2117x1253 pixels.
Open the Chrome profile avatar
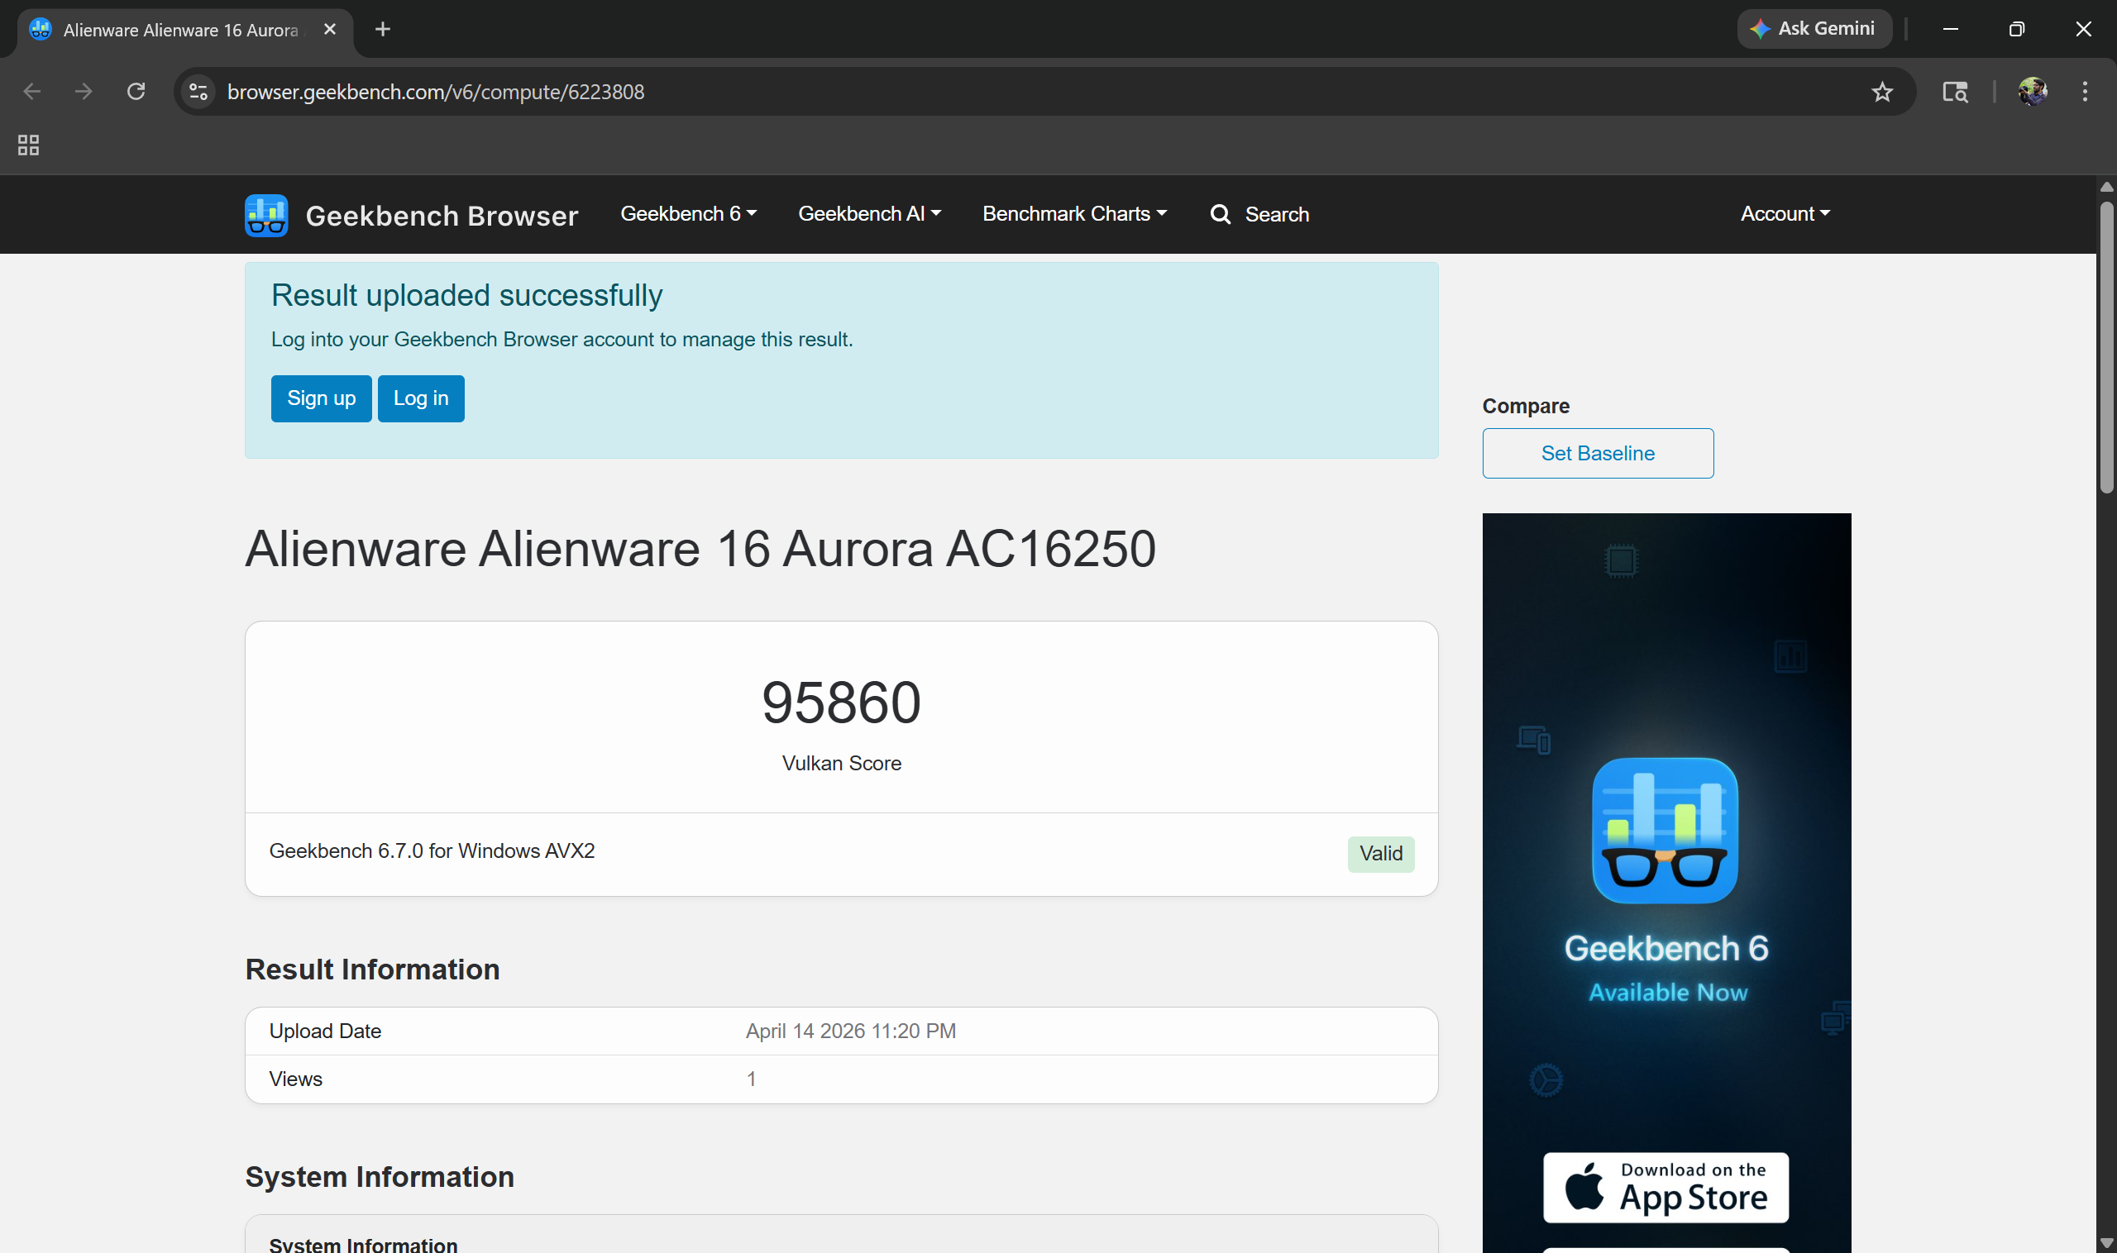click(x=2032, y=91)
